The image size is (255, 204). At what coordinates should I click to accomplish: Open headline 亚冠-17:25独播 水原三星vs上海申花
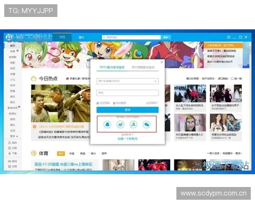tap(63, 164)
